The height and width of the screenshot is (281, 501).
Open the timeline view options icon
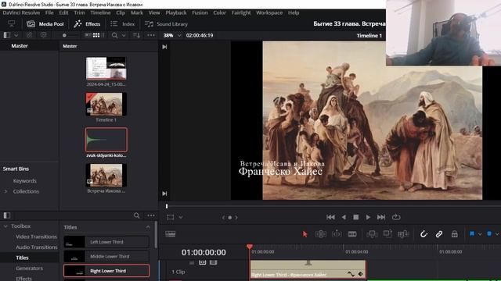click(171, 234)
